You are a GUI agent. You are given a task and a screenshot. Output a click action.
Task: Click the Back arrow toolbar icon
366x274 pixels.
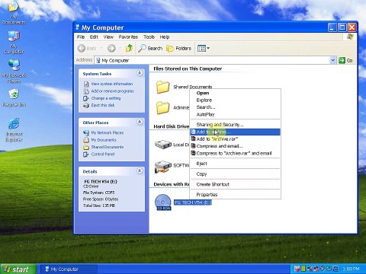pyautogui.click(x=82, y=48)
